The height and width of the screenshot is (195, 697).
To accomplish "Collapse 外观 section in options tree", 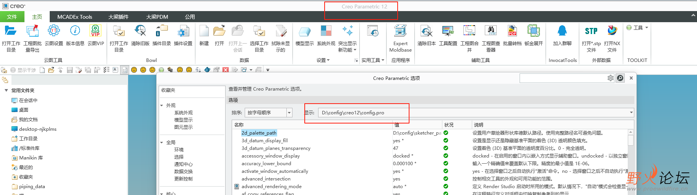I will tap(162, 106).
